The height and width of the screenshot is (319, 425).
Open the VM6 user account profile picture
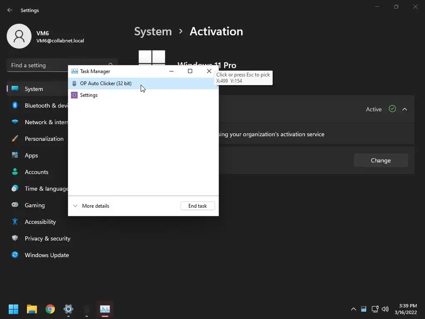19,36
